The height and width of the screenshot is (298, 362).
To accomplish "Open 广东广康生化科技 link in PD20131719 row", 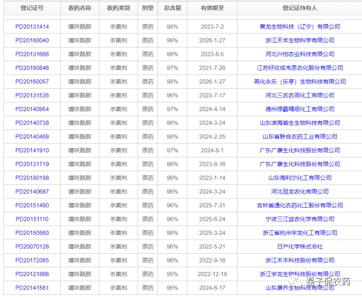I will coord(300,164).
